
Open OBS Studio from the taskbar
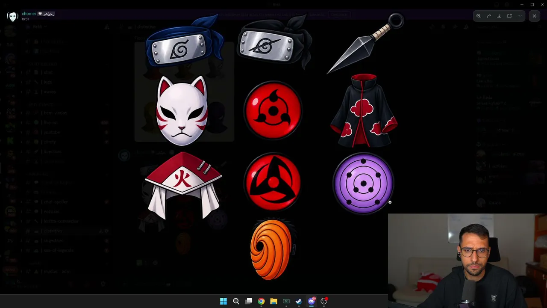point(324,301)
